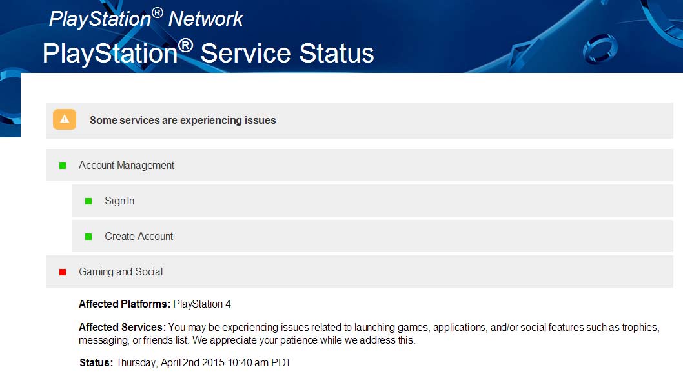Collapse the Gaming and Social section

[121, 272]
